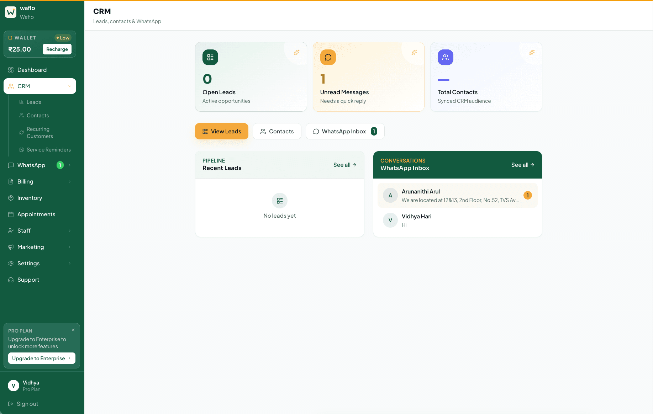Click the Leads chart icon in submenu

21,102
